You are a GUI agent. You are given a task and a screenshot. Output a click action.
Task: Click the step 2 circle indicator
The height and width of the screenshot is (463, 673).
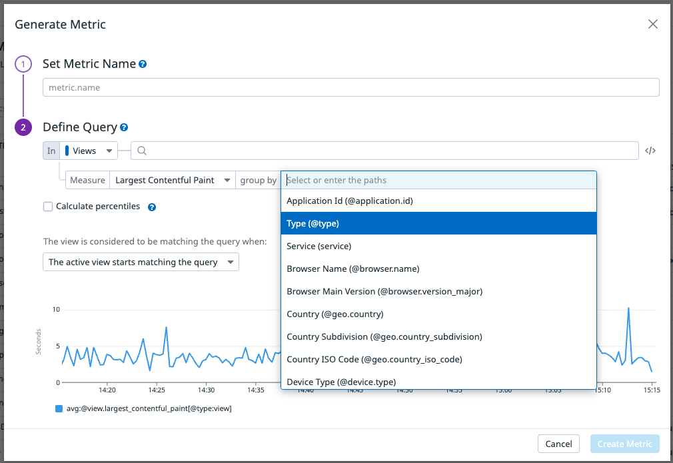23,127
